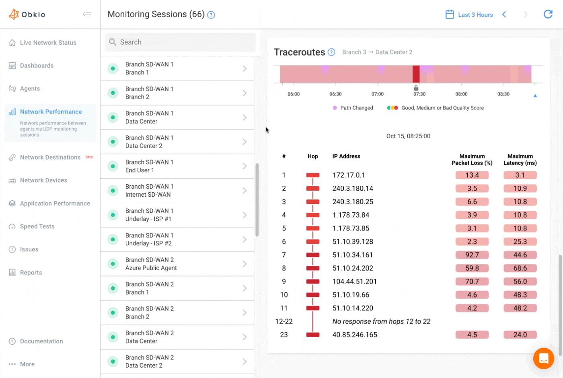The width and height of the screenshot is (563, 378).
Task: Open the Documentation link
Action: tap(41, 341)
